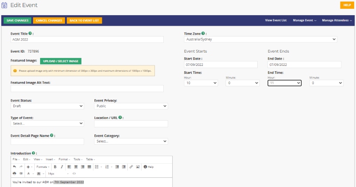Click the Event Title input field
The image size is (356, 187).
87,39
